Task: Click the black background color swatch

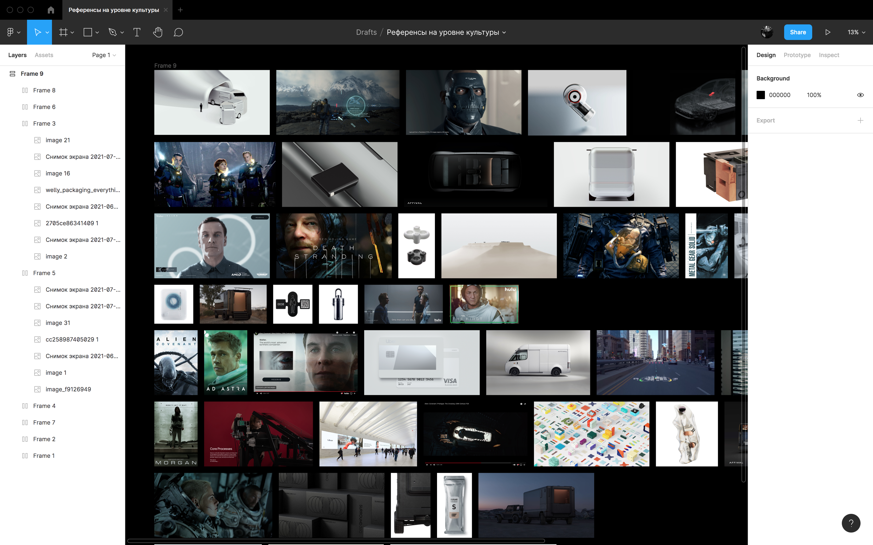Action: [760, 95]
